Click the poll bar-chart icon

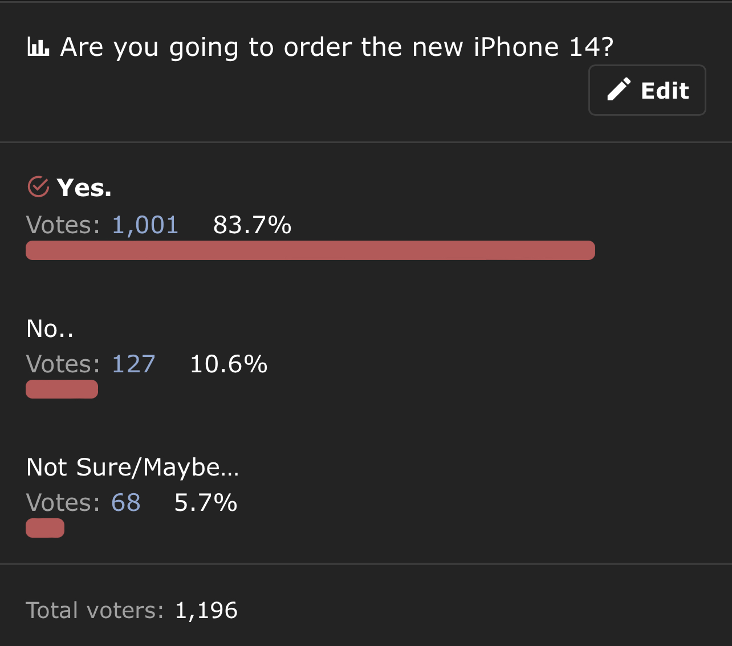[x=38, y=47]
